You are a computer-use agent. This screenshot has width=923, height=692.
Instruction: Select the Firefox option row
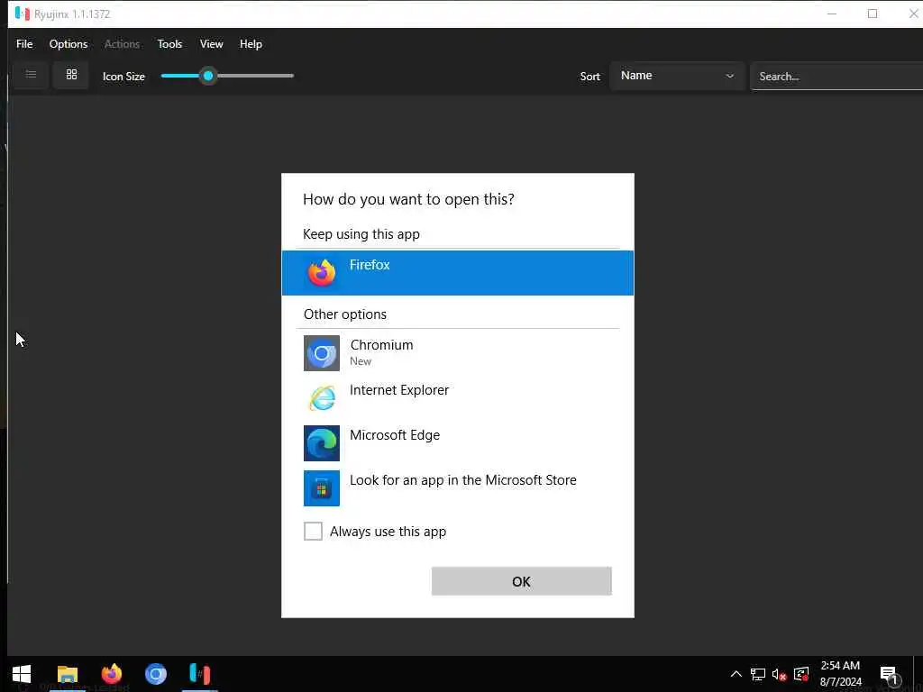point(458,273)
